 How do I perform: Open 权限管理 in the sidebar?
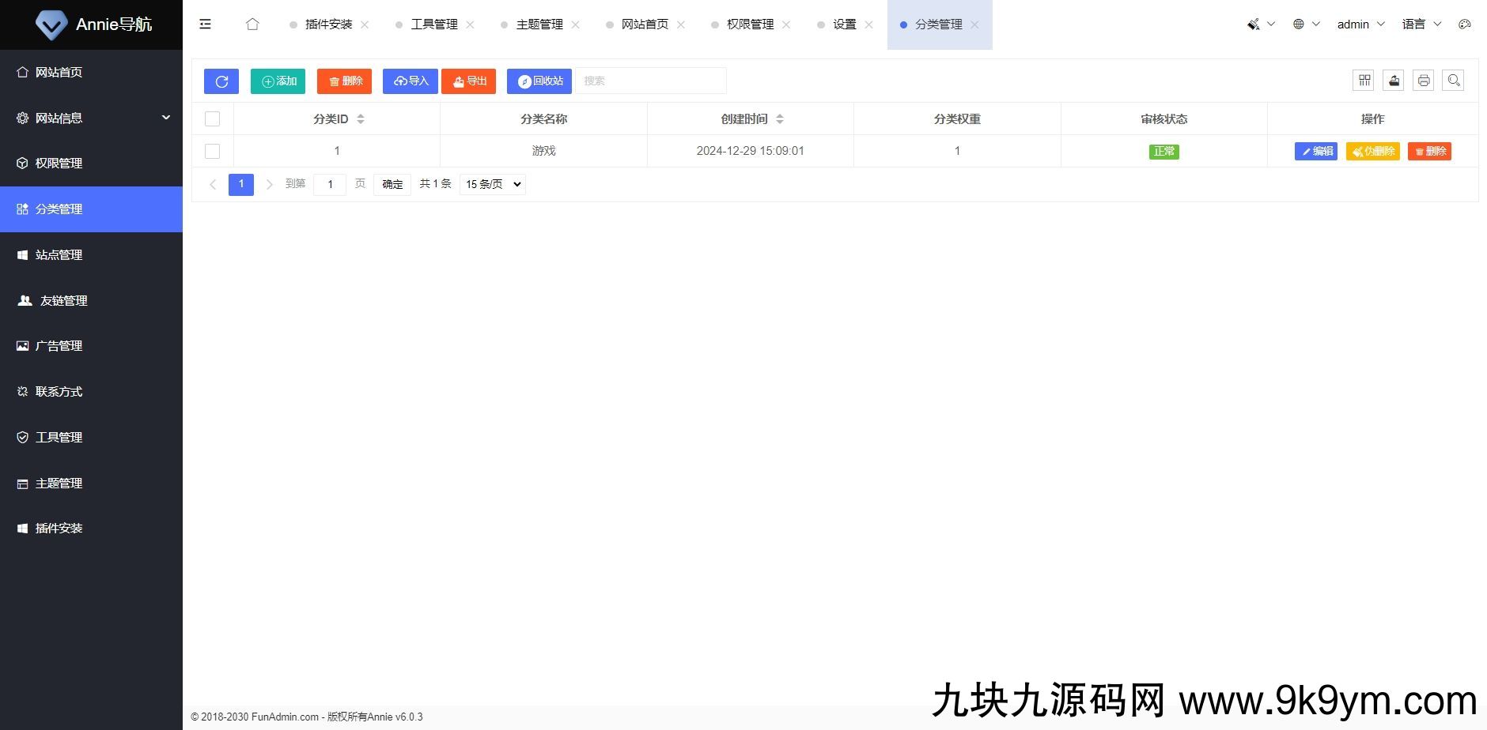pyautogui.click(x=92, y=164)
